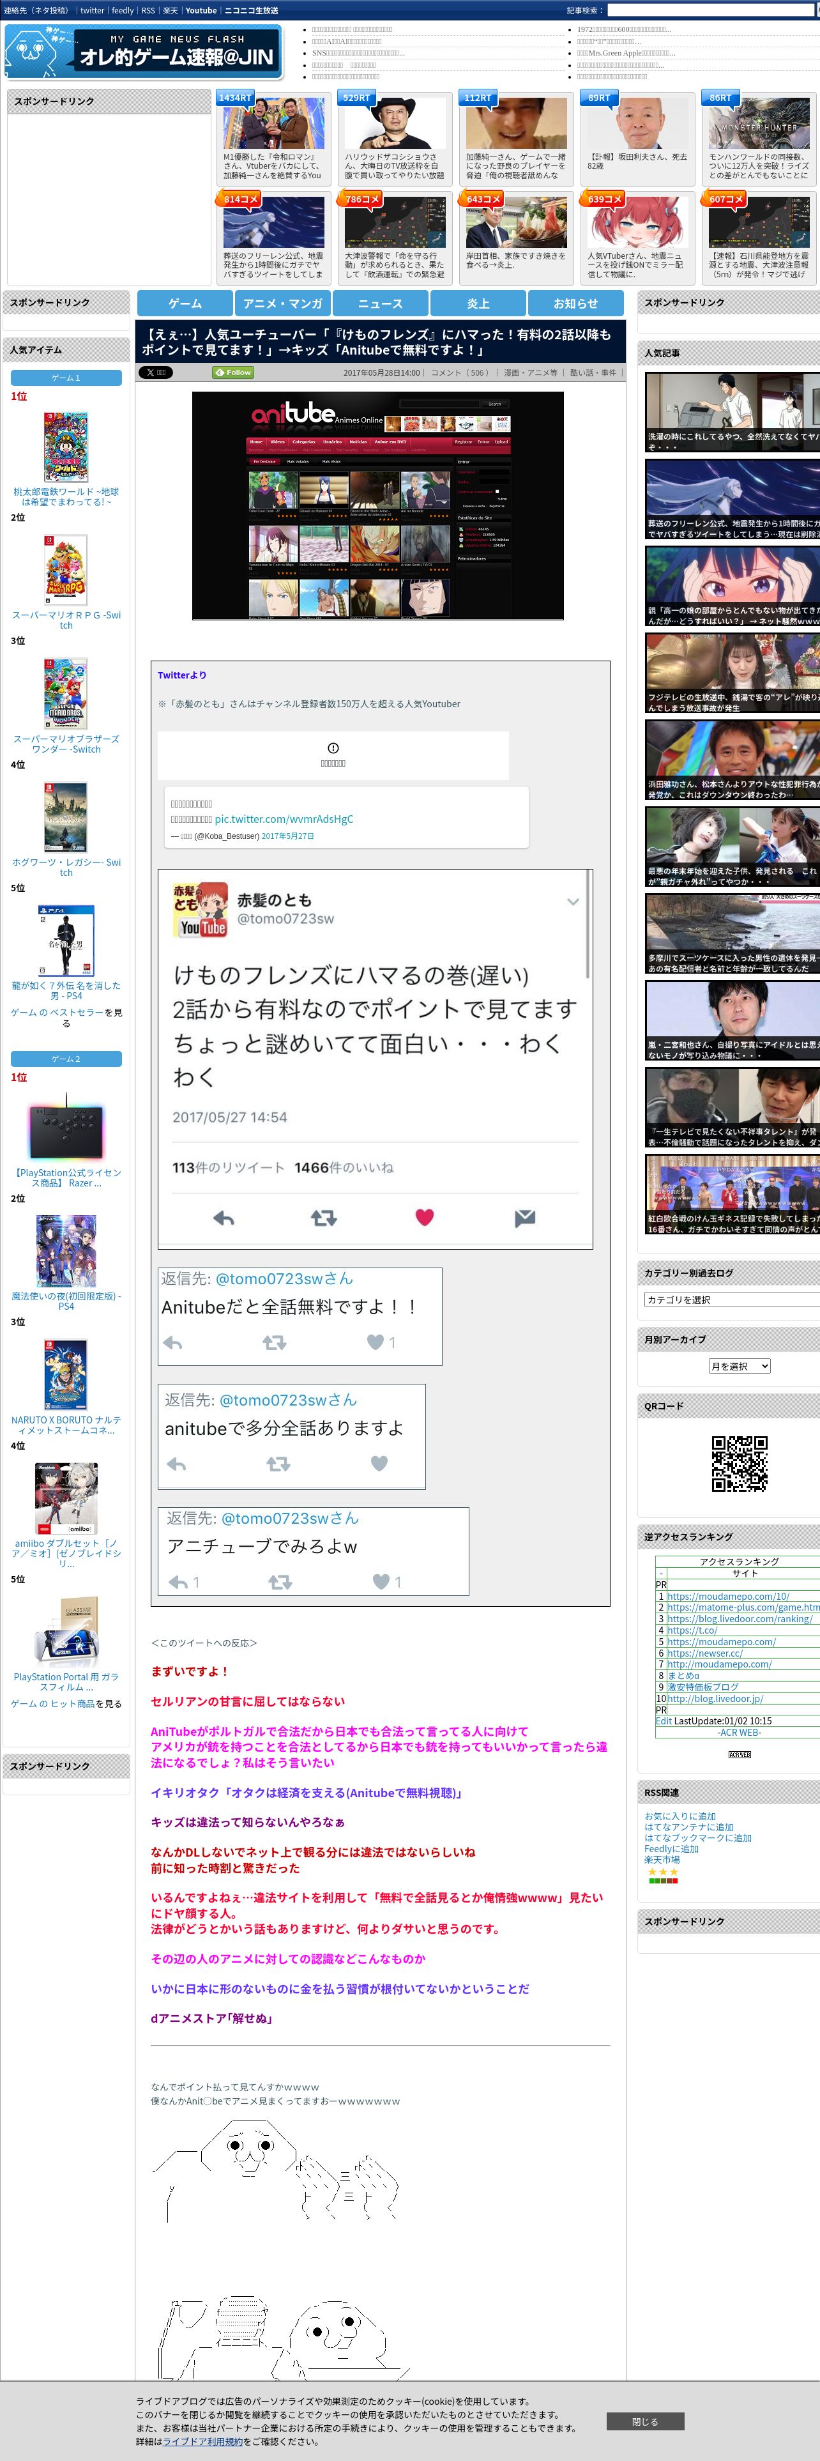Open スーパーマリオRPG -Switch product link
This screenshot has height=2461, width=820.
pos(66,620)
